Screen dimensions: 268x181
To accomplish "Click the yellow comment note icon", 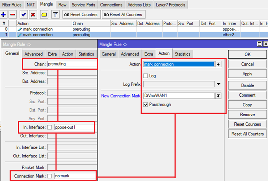I will tap(44, 14).
